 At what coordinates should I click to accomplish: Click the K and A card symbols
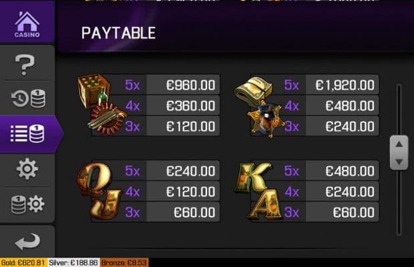pyautogui.click(x=258, y=191)
